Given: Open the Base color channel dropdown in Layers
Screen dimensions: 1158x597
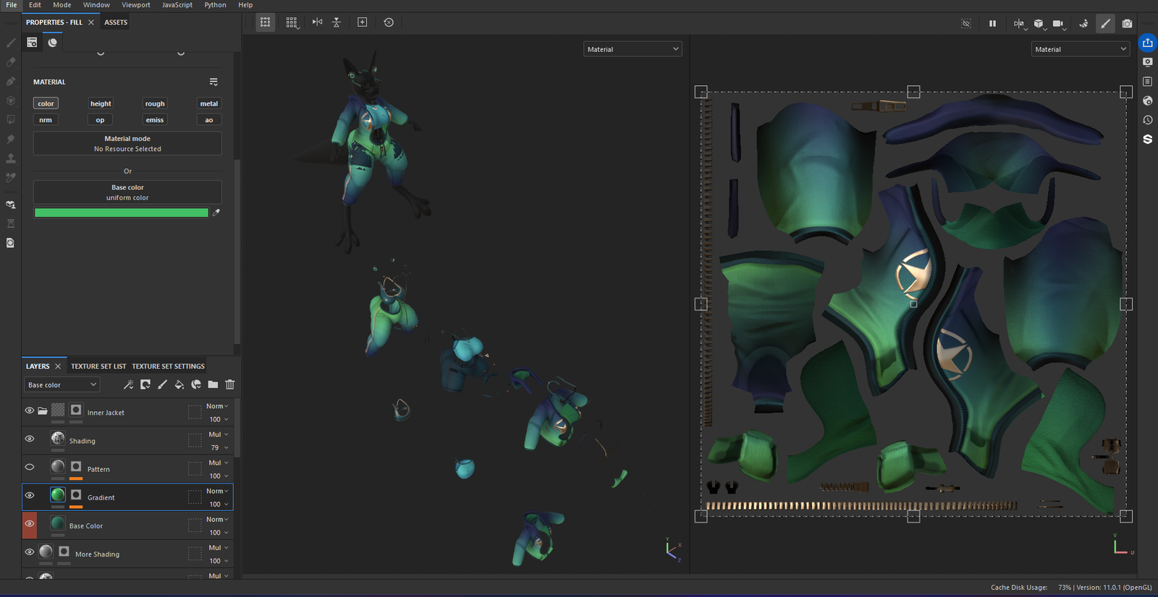Looking at the screenshot, I should (62, 385).
